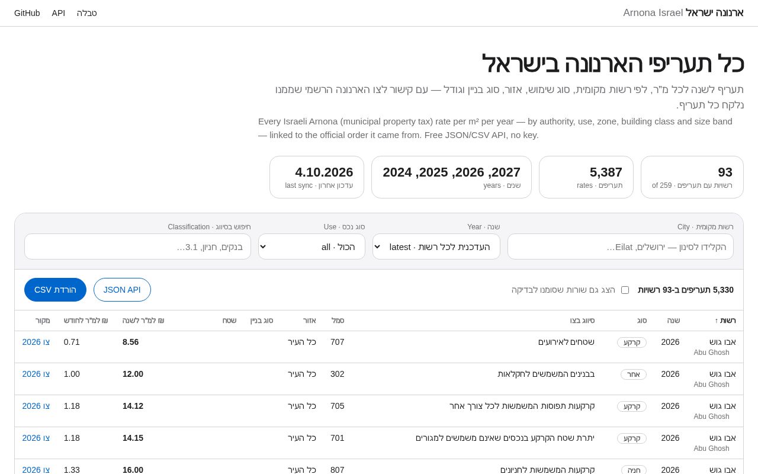Open the צו 2026 link in the code 707 row
This screenshot has width=758, height=474.
pyautogui.click(x=36, y=342)
